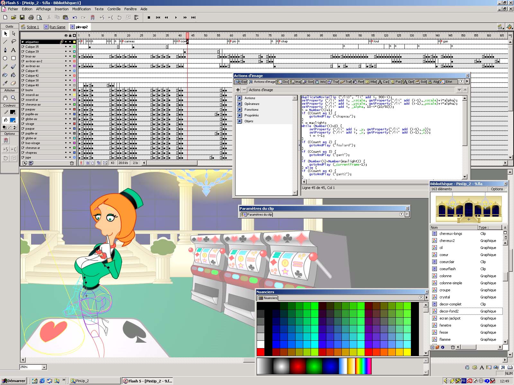Select the Text tool

coord(13,50)
